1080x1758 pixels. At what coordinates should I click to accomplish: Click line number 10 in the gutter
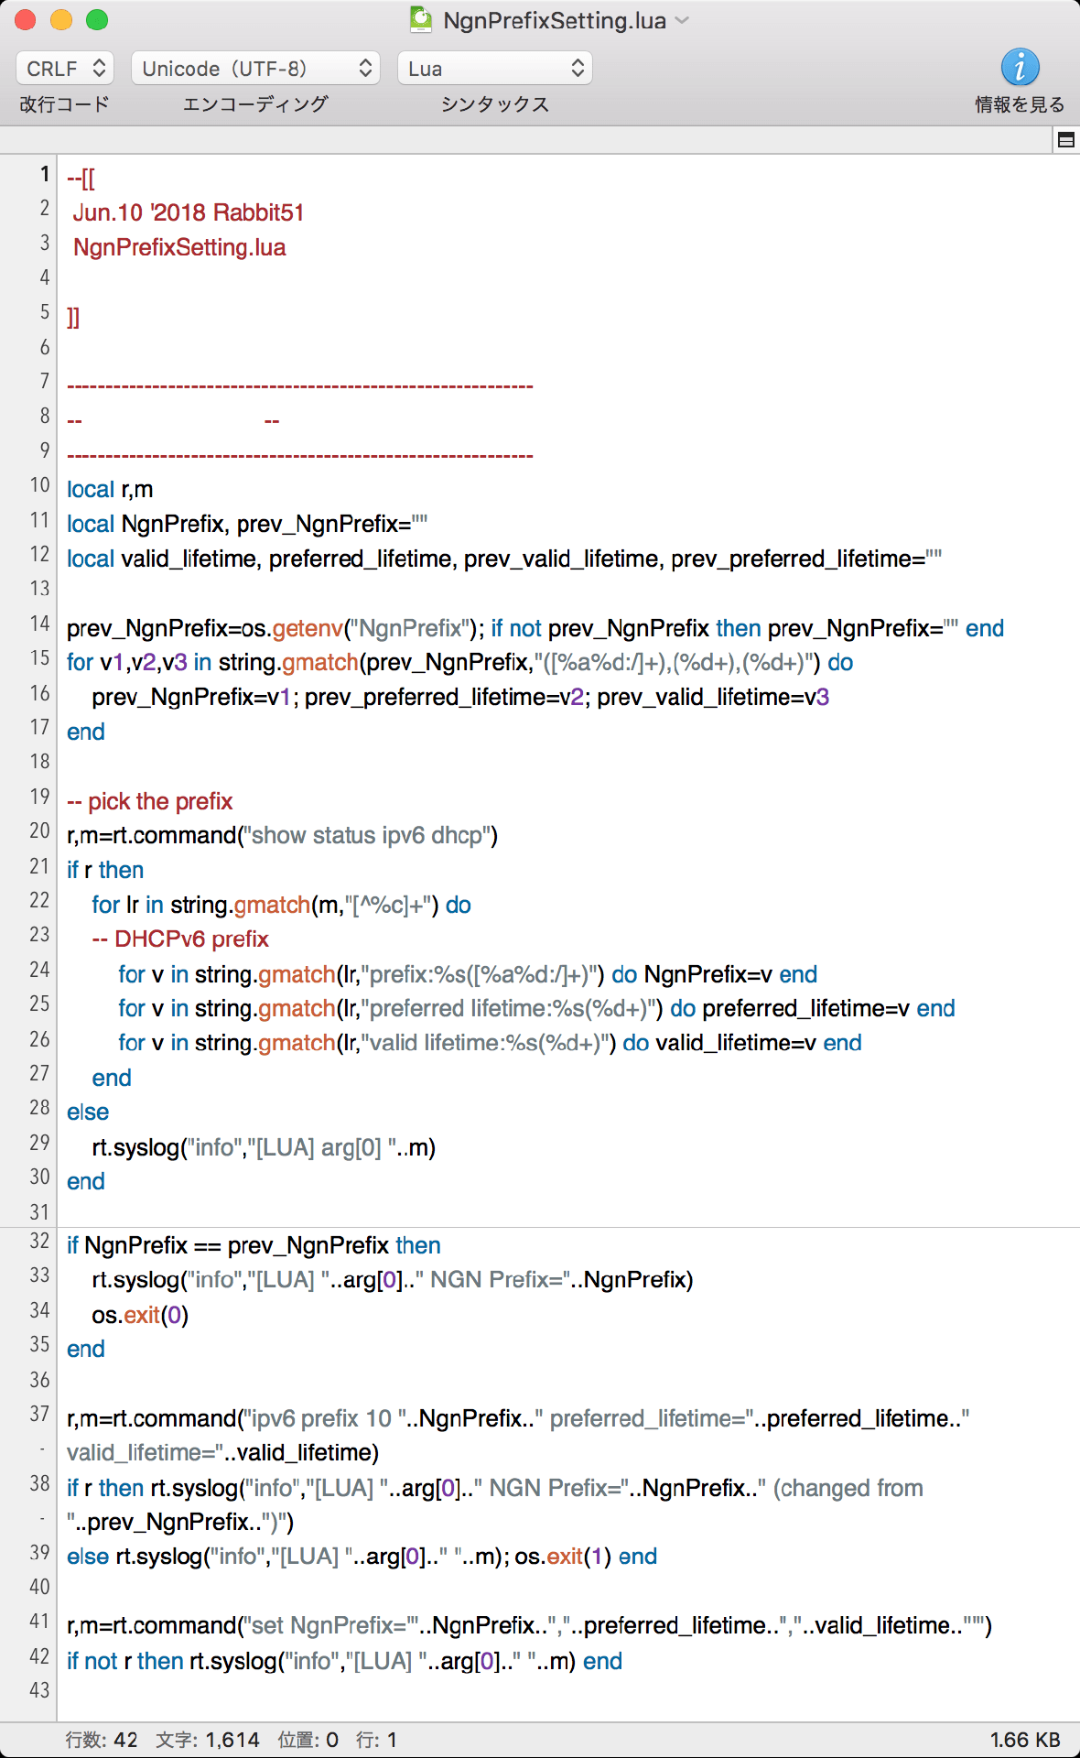pyautogui.click(x=39, y=485)
